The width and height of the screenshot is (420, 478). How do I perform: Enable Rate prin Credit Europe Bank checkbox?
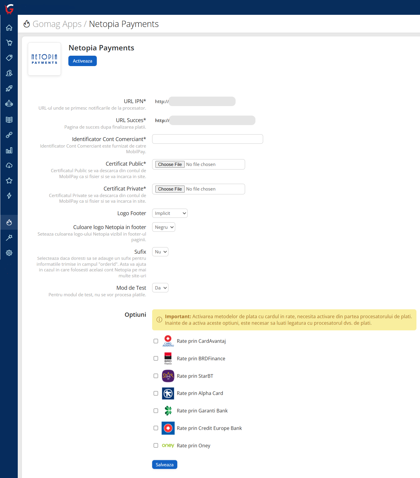tap(156, 428)
